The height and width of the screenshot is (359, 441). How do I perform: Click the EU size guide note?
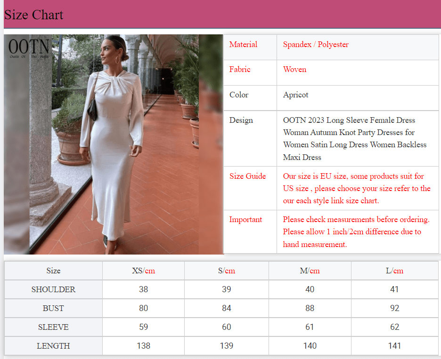(x=356, y=188)
